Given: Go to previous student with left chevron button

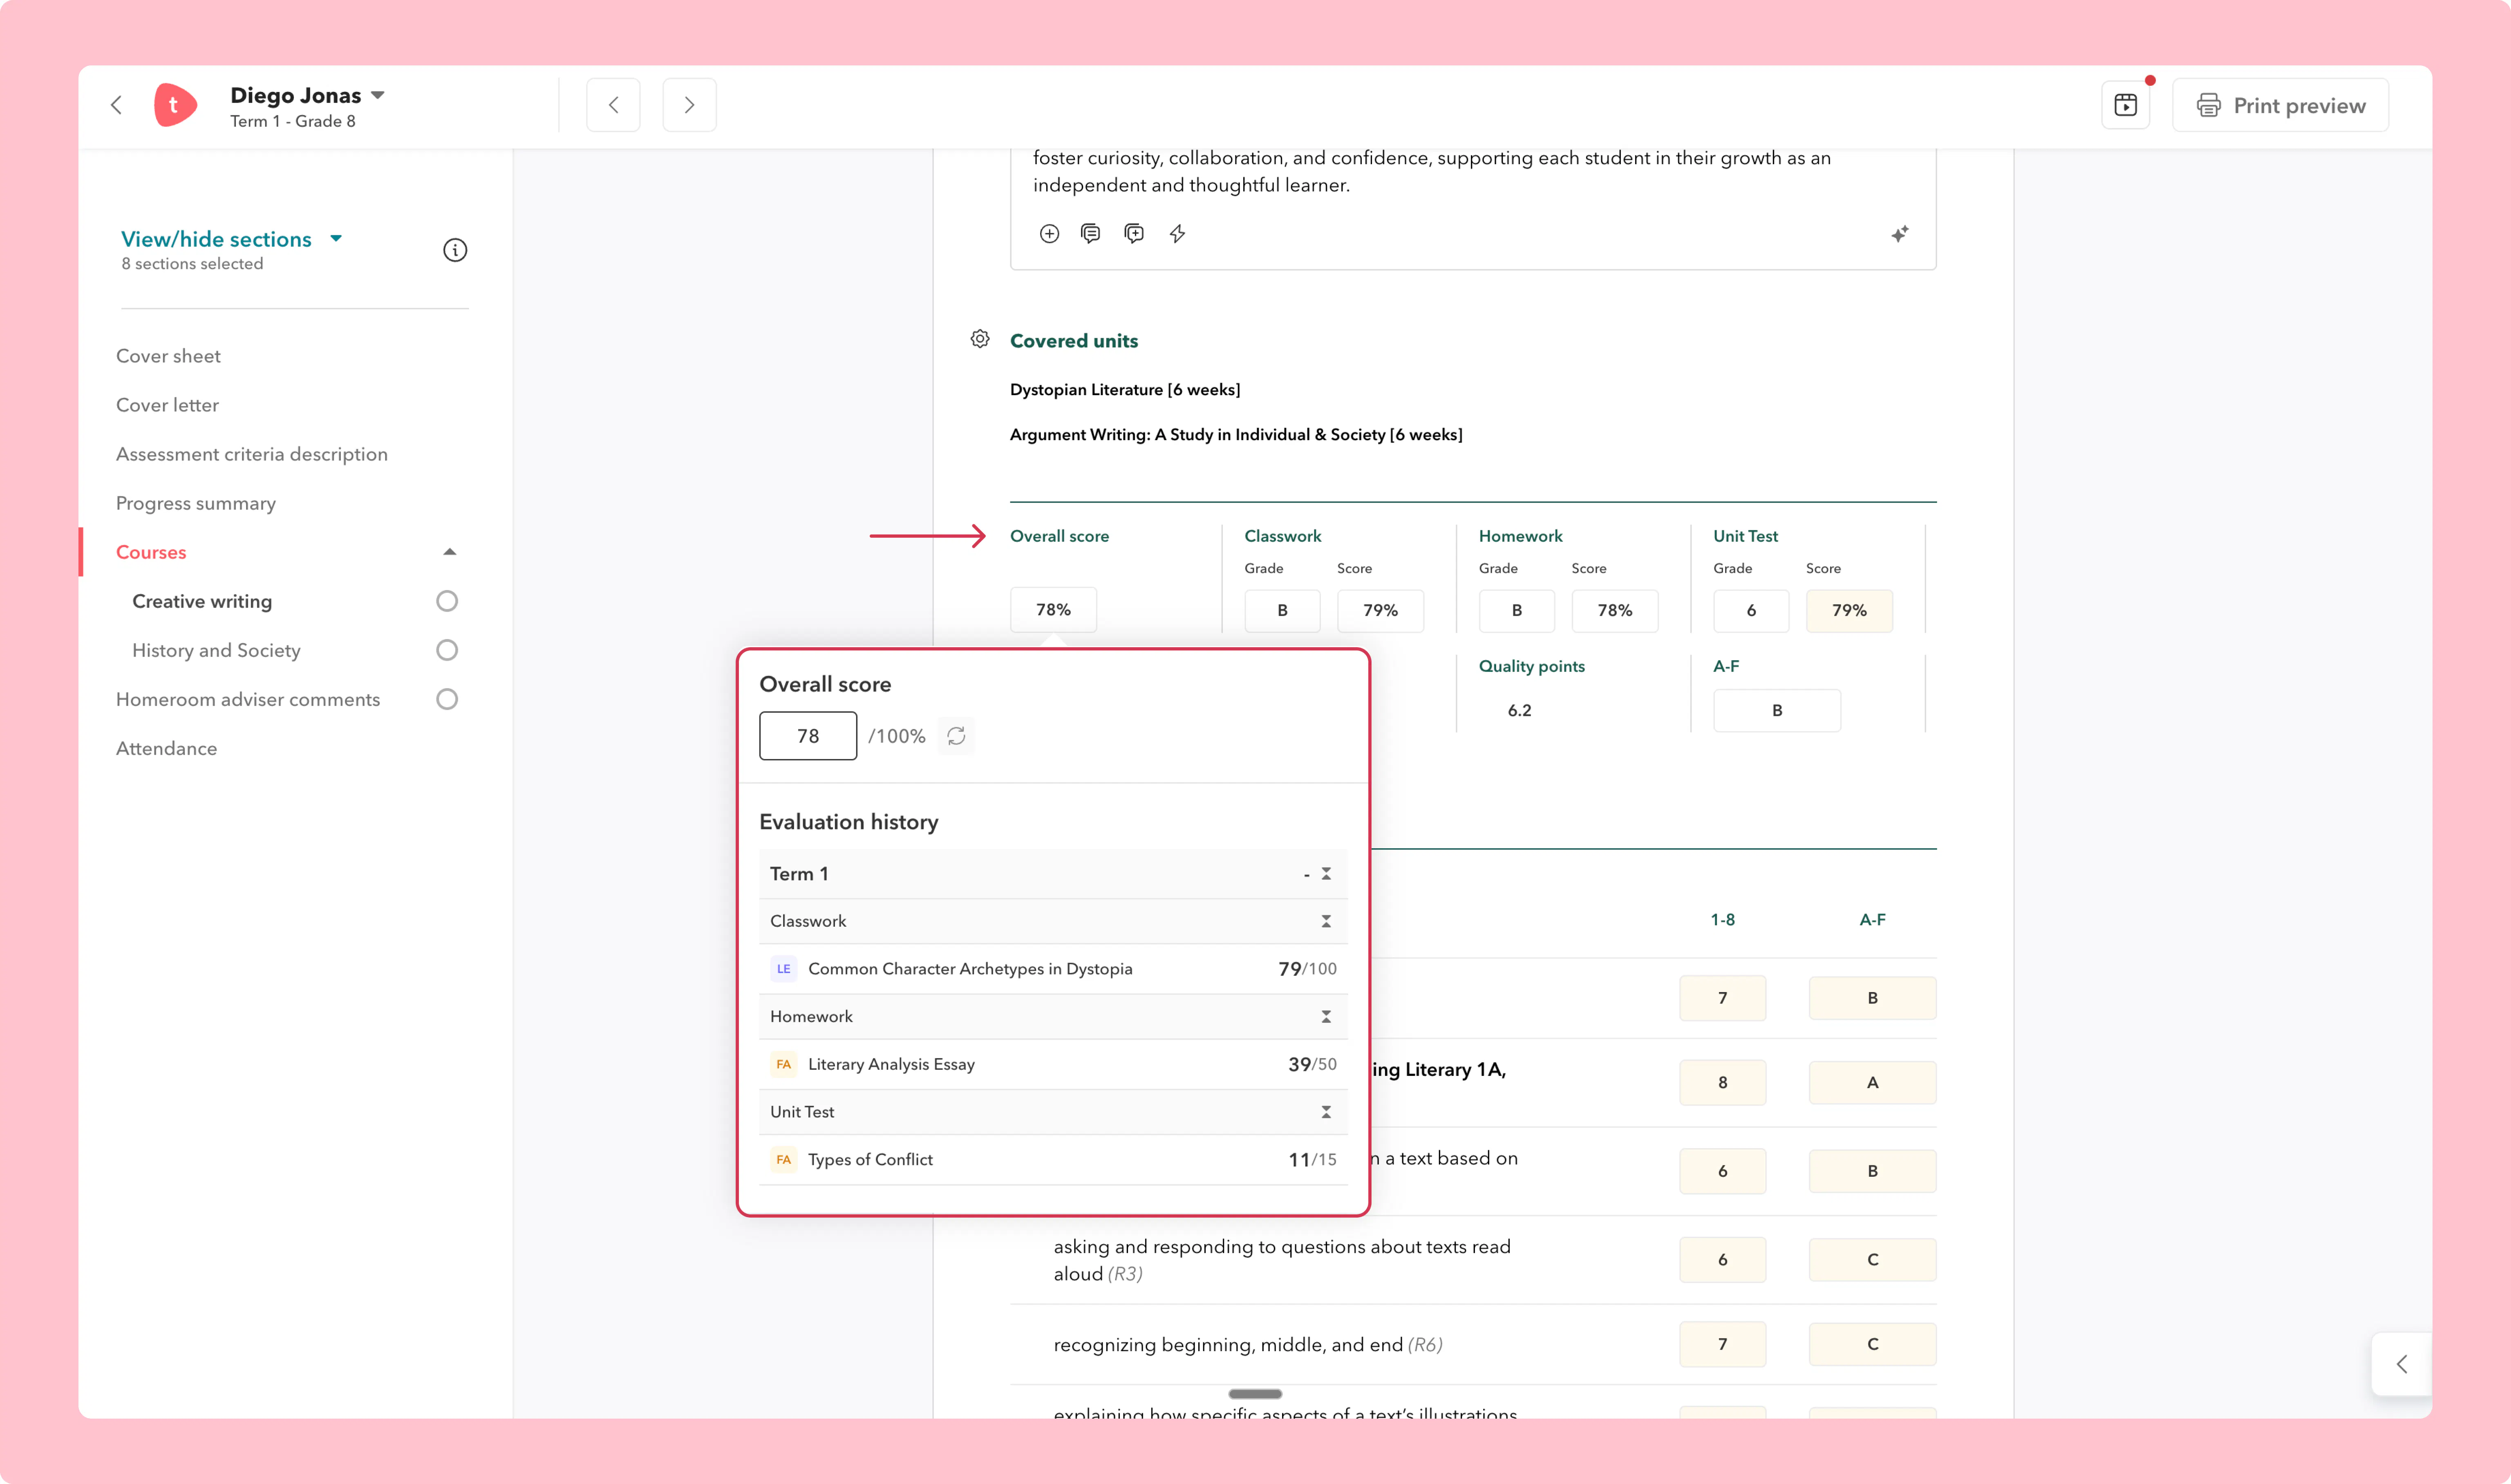Looking at the screenshot, I should click(613, 105).
